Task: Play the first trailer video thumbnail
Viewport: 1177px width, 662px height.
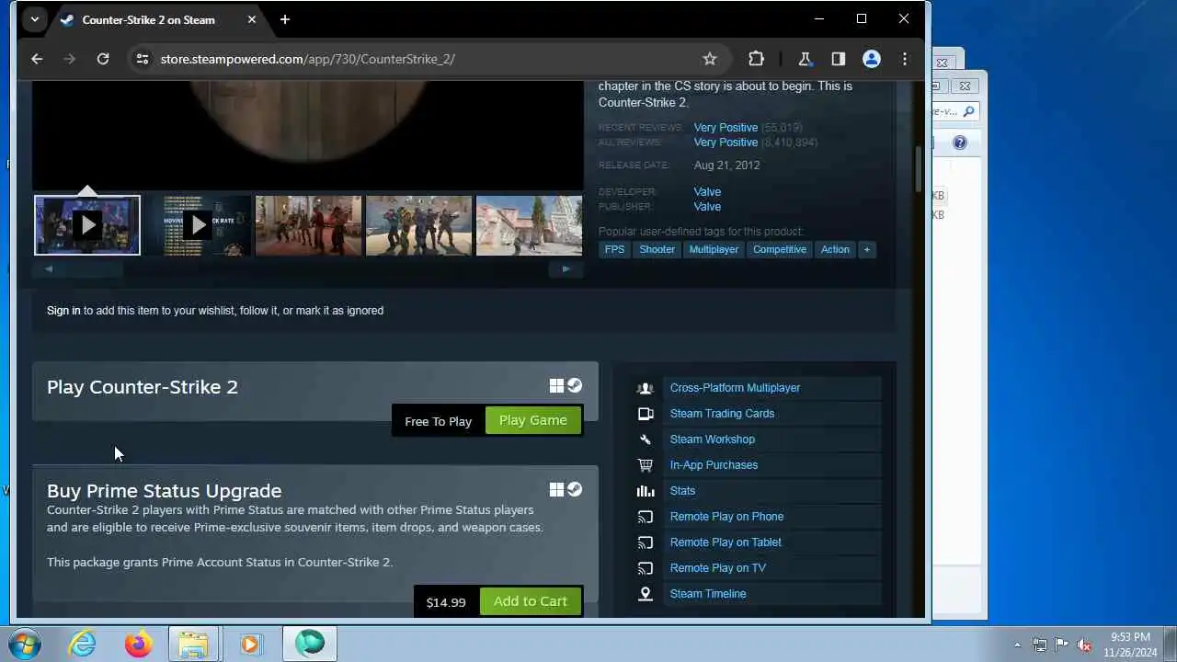Action: 87,224
